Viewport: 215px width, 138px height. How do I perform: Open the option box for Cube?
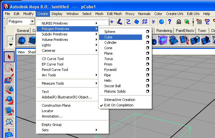[147, 37]
